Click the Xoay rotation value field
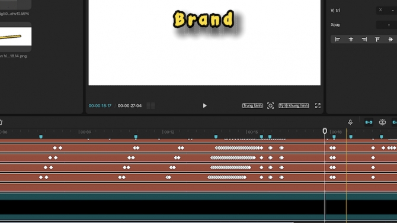Viewport: 397px width, 223px height. [x=386, y=25]
